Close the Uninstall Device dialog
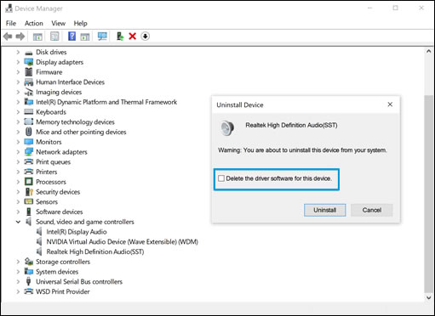Viewport: 435px width, 316px height. [x=390, y=104]
